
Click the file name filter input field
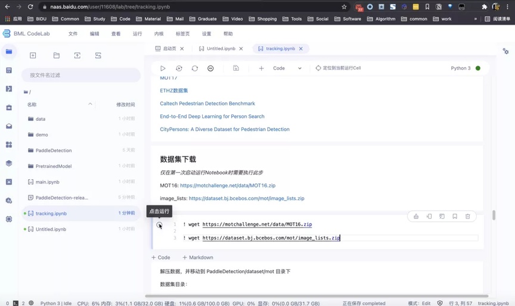81,75
